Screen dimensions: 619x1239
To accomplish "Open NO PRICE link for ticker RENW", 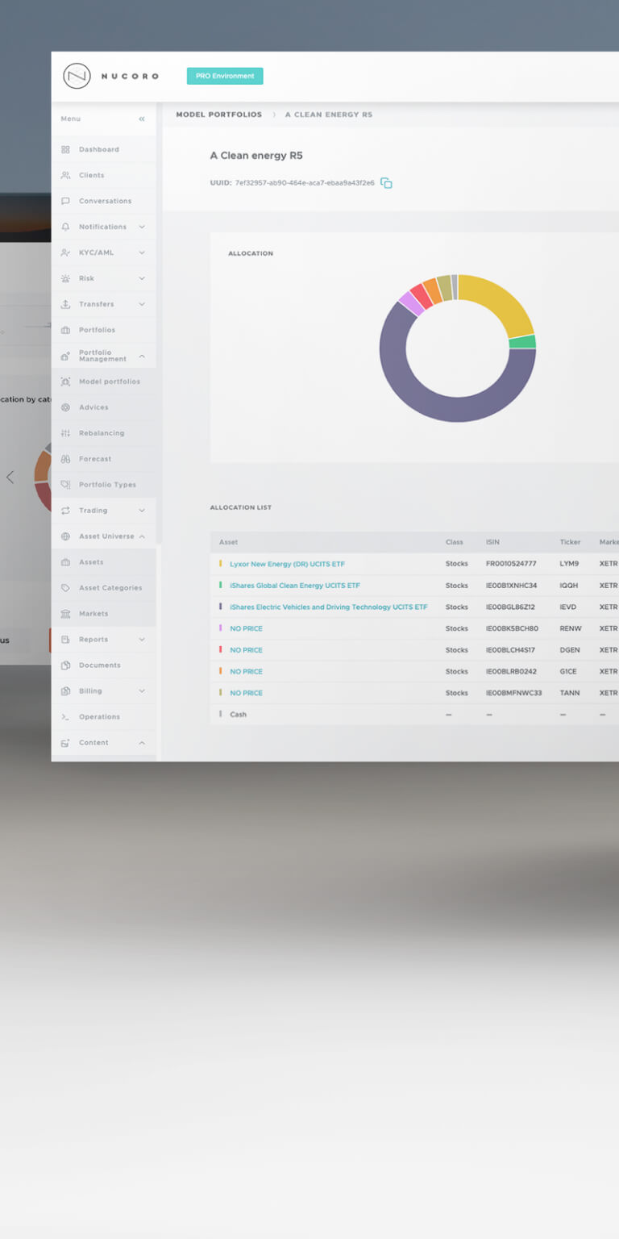I will click(x=246, y=629).
